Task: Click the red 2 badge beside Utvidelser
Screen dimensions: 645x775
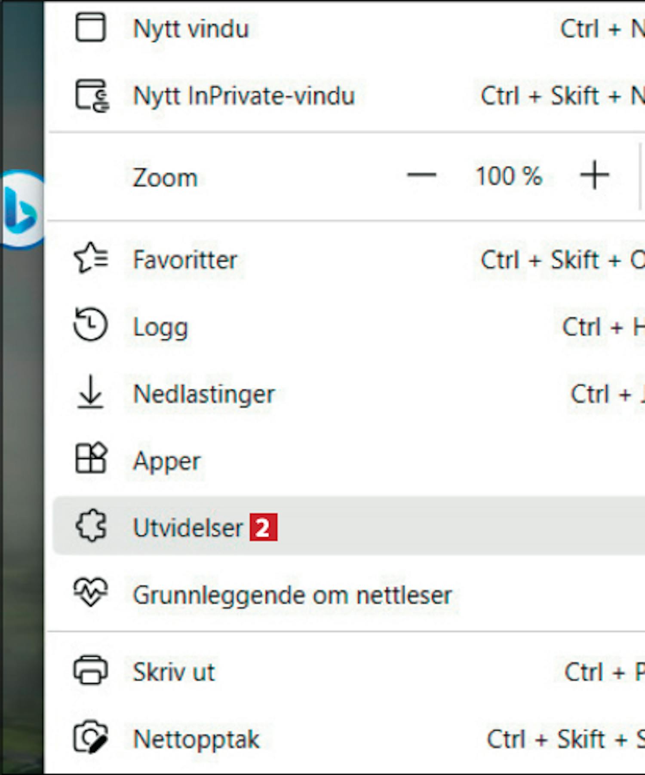Action: pos(264,527)
